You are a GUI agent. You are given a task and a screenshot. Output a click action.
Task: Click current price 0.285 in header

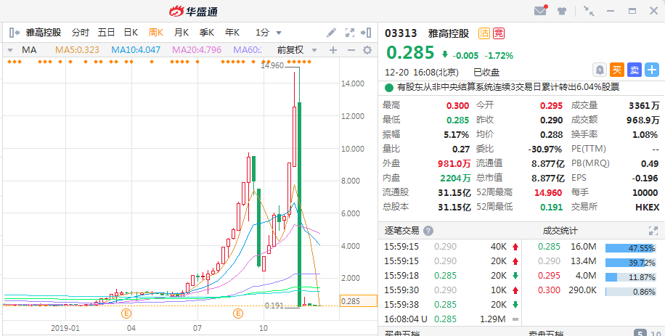(x=410, y=53)
